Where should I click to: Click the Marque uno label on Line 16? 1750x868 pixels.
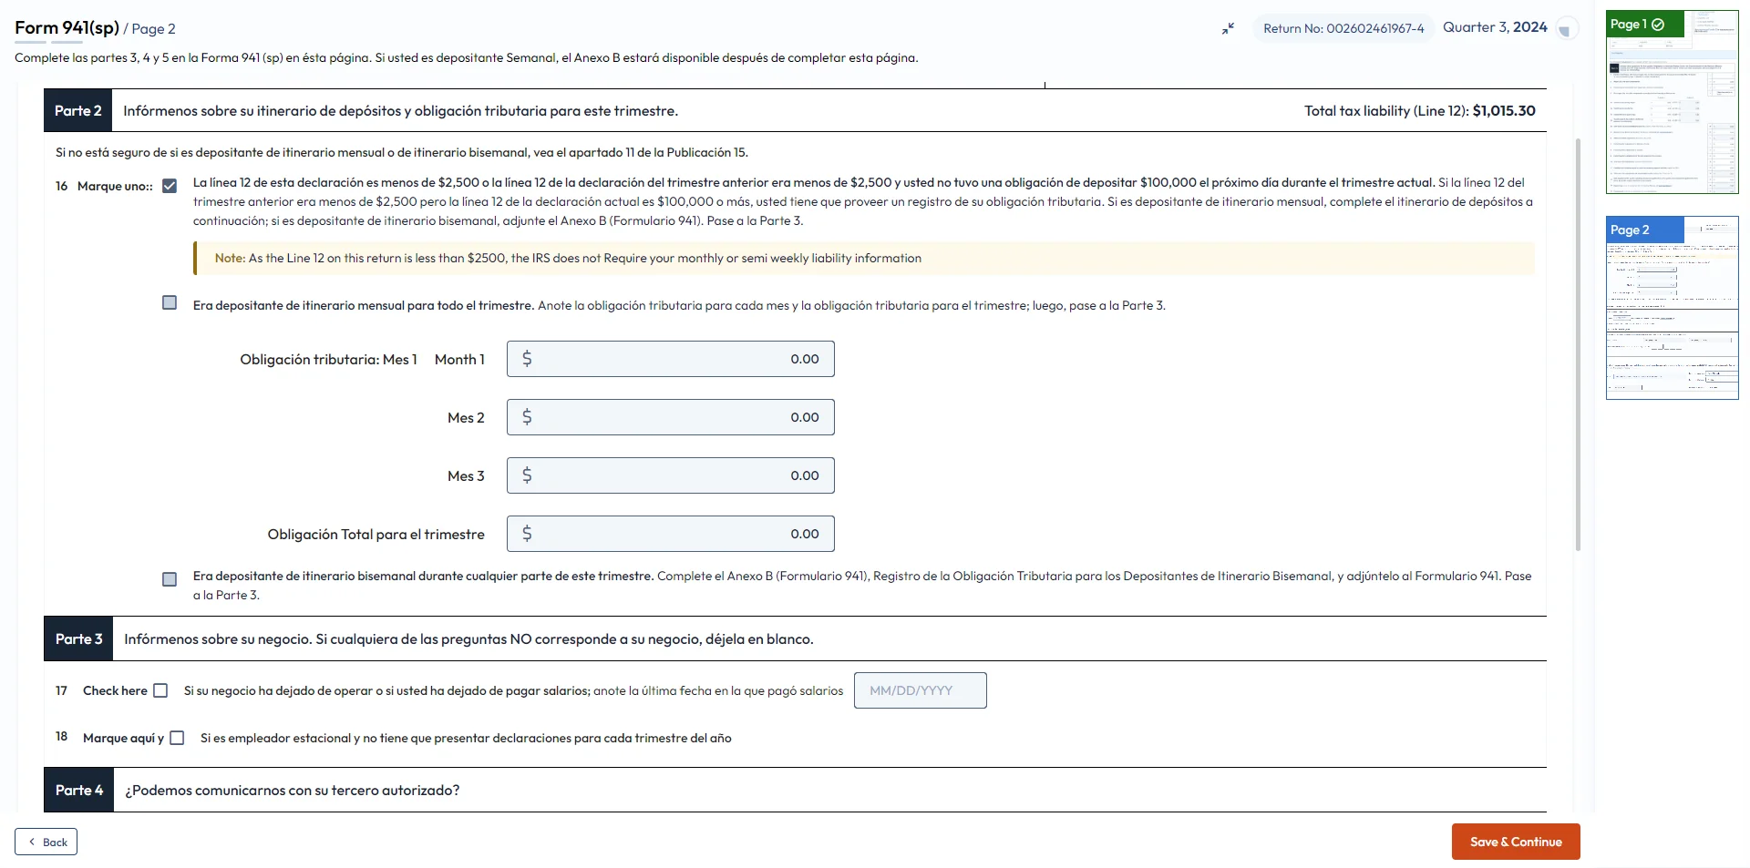pyautogui.click(x=115, y=186)
